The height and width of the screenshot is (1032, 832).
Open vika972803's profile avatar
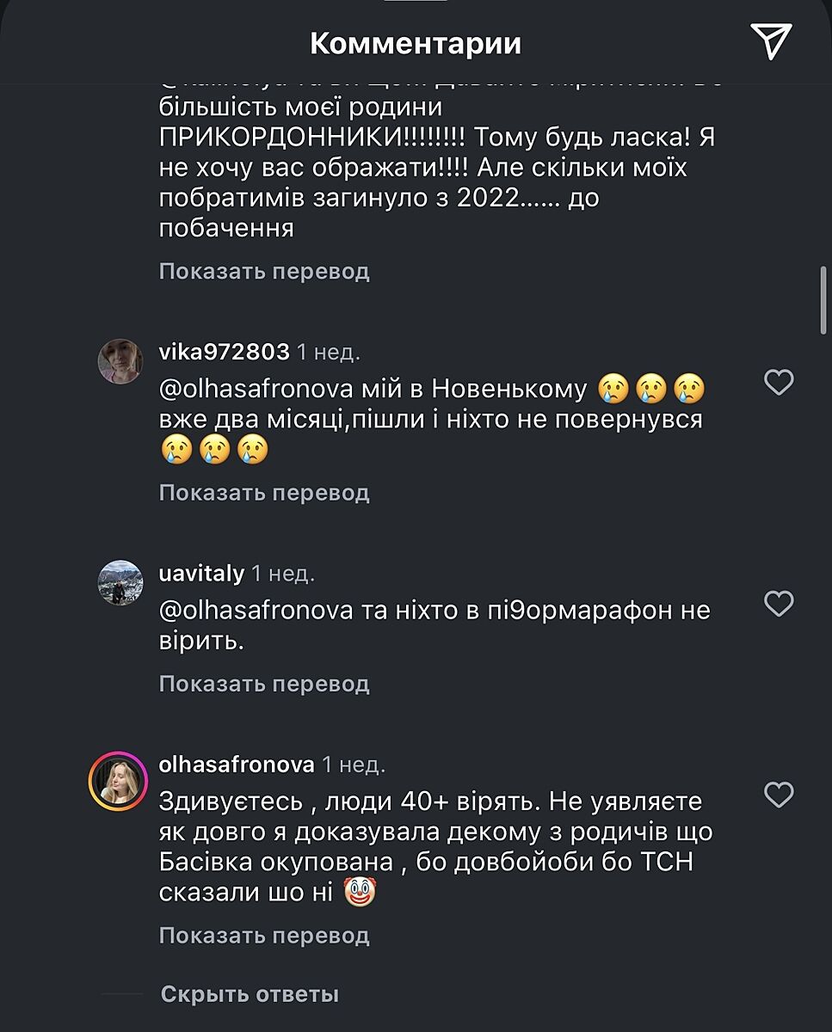click(x=120, y=361)
